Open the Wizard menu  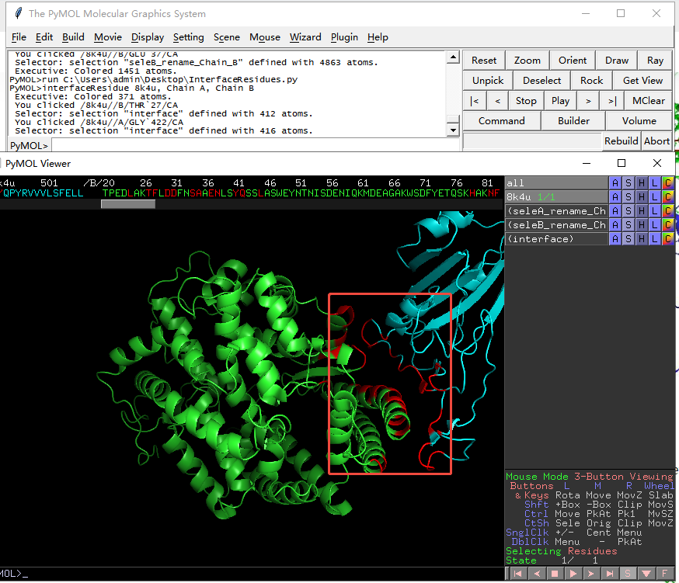point(305,37)
